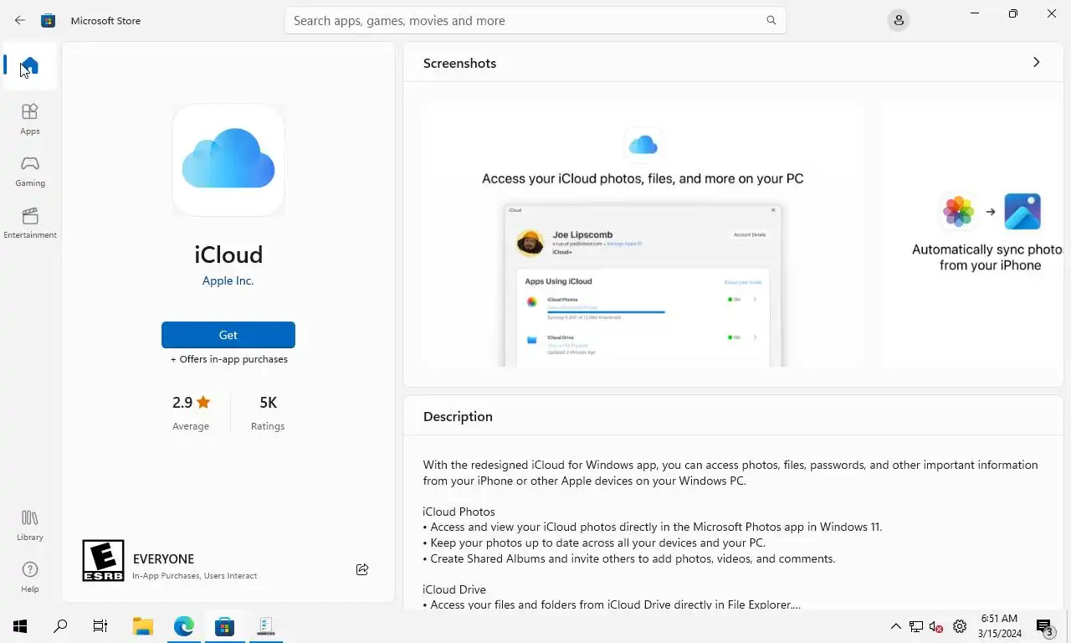Open Microsoft Edge from the taskbar
Viewport: 1071px width, 643px height.
click(184, 626)
